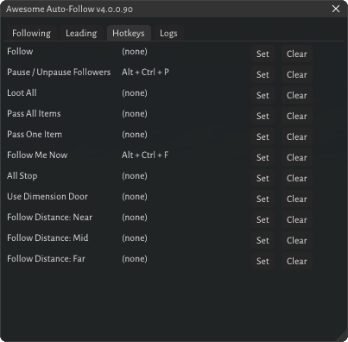Image resolution: width=348 pixels, height=342 pixels.
Task: Clear hotkey for Follow Distance: Mid
Action: (x=297, y=240)
